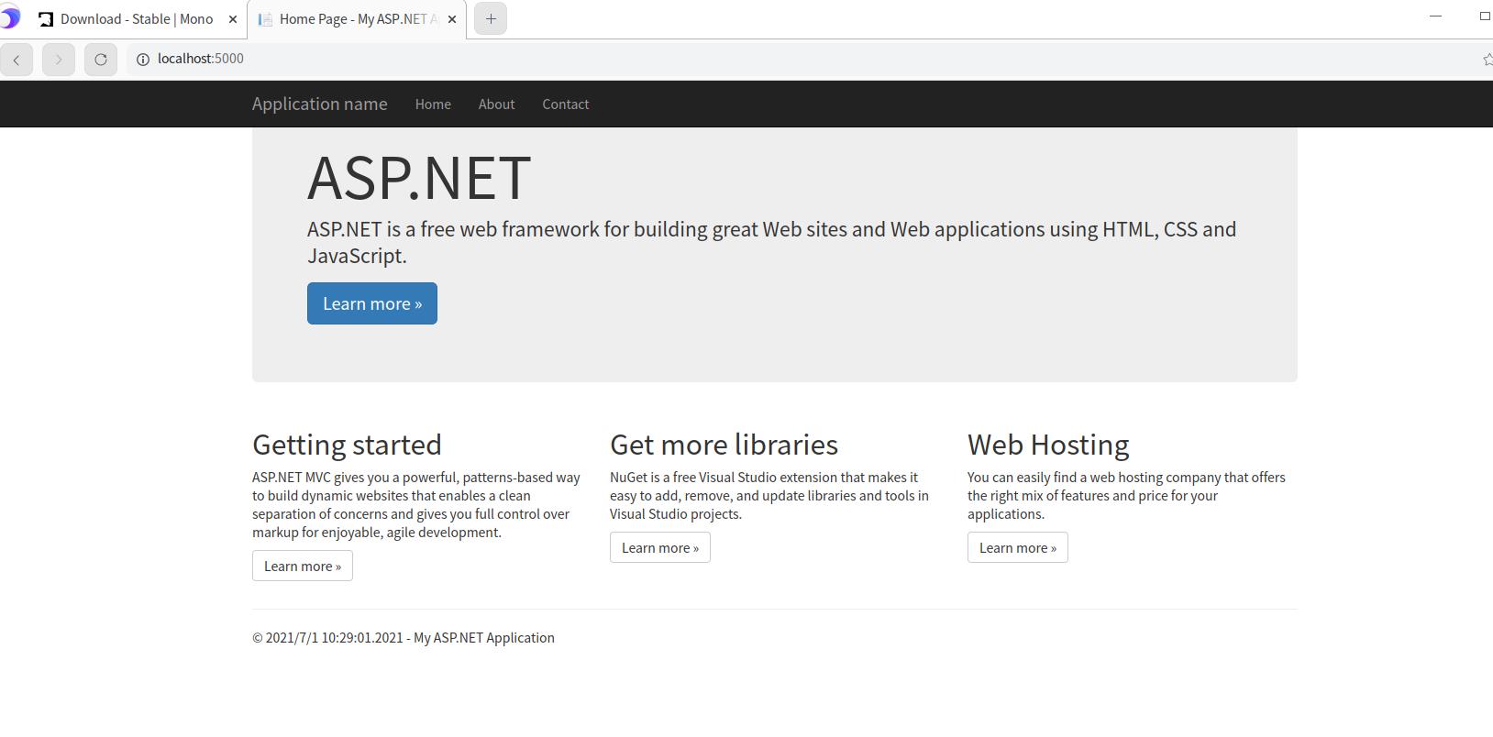Click the browser back arrow button

[x=17, y=60]
